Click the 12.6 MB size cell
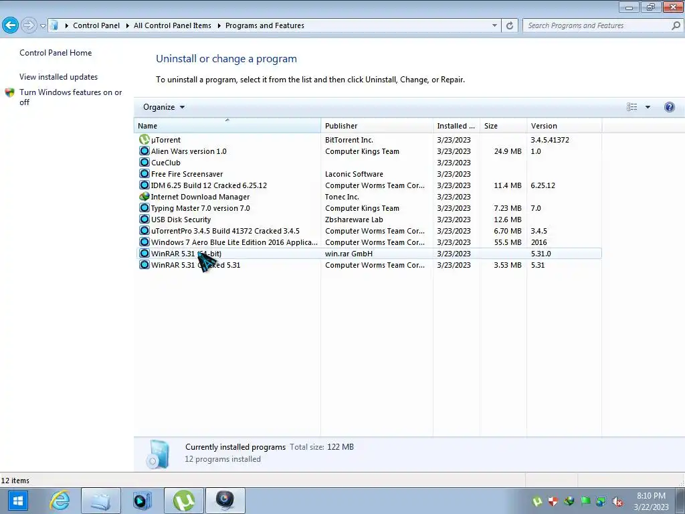 pos(508,219)
